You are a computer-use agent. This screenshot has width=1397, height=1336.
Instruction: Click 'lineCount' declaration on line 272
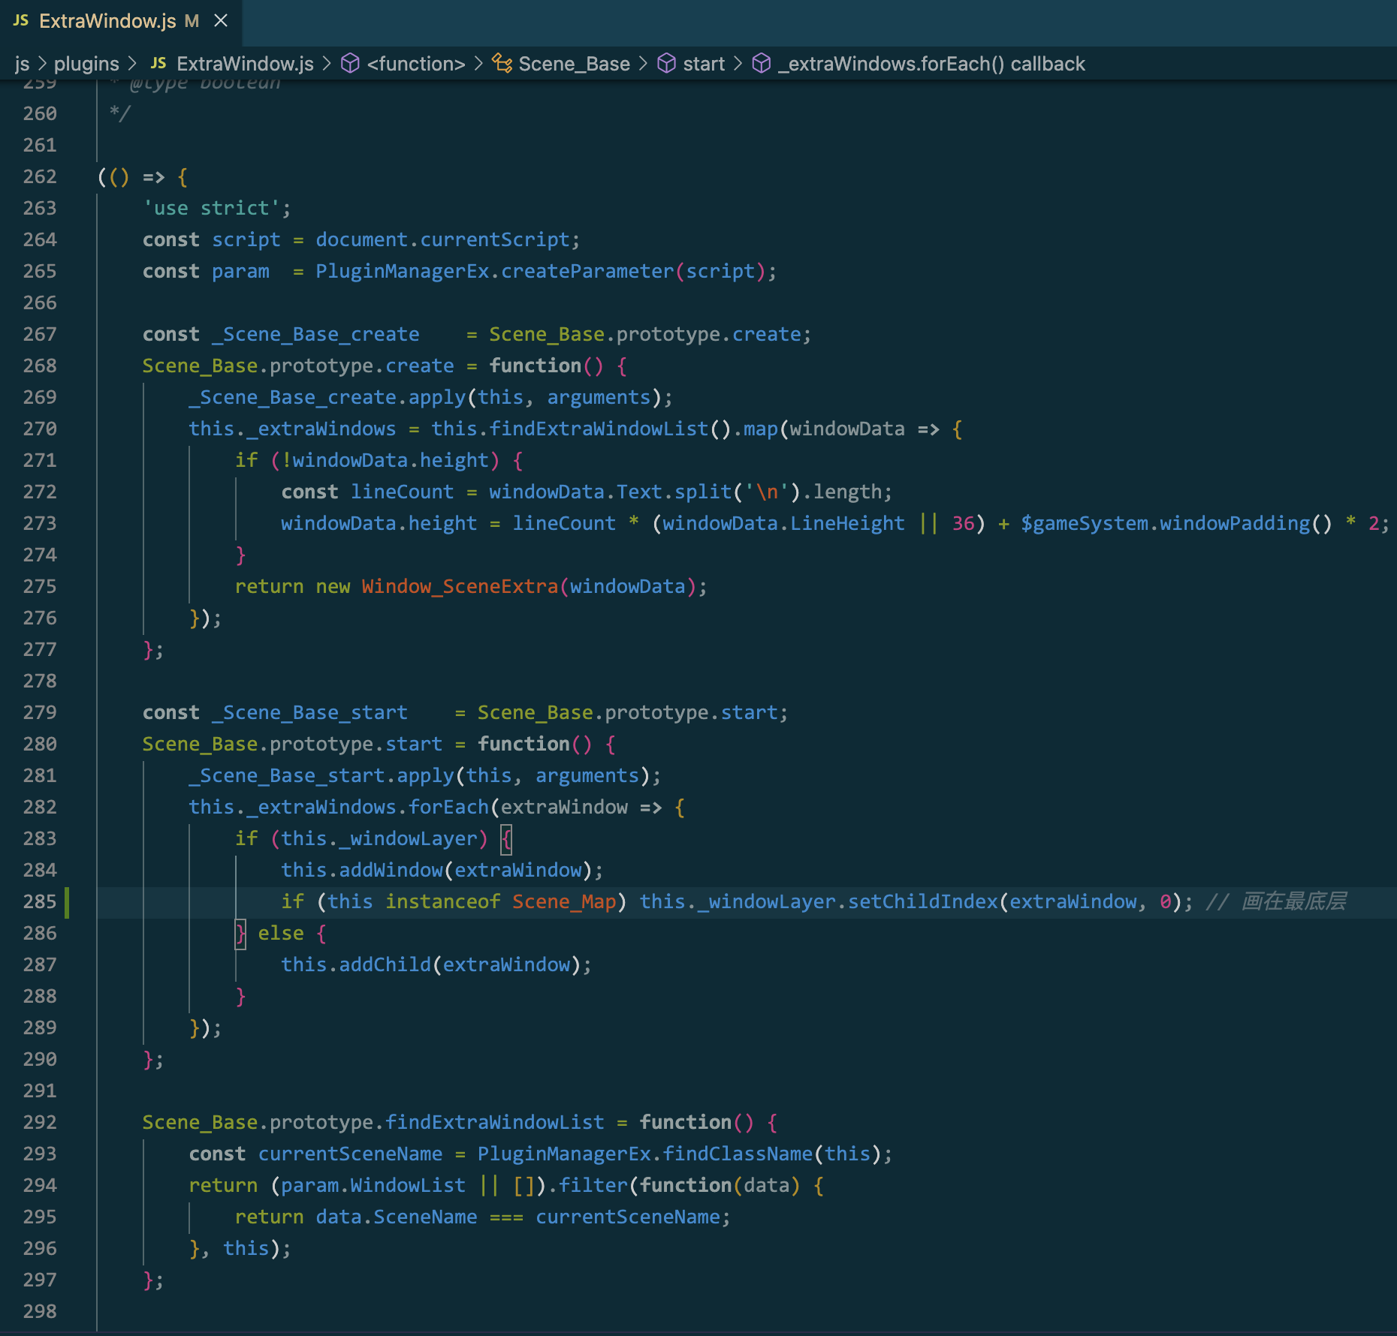402,492
